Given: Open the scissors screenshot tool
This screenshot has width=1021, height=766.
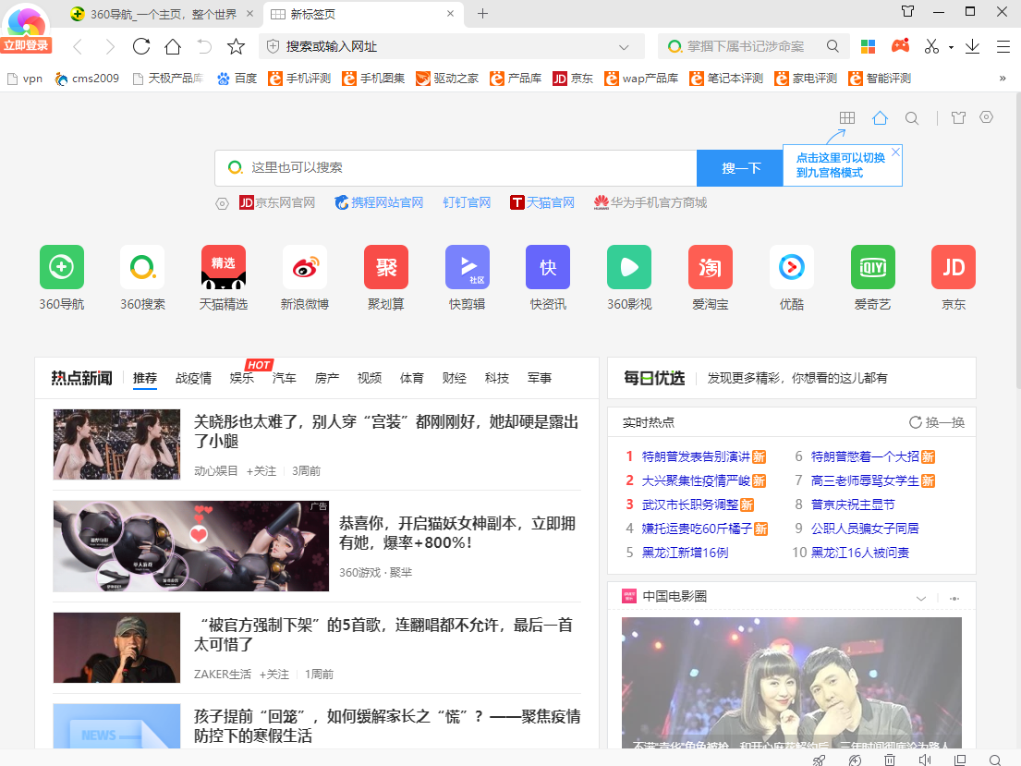Looking at the screenshot, I should coord(931,46).
